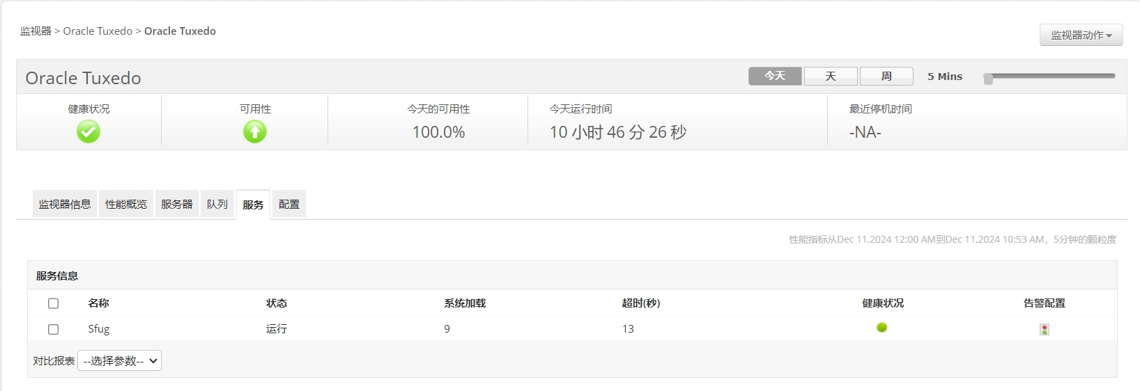This screenshot has width=1140, height=391.
Task: Click the green health dot for Sfug
Action: tap(882, 328)
